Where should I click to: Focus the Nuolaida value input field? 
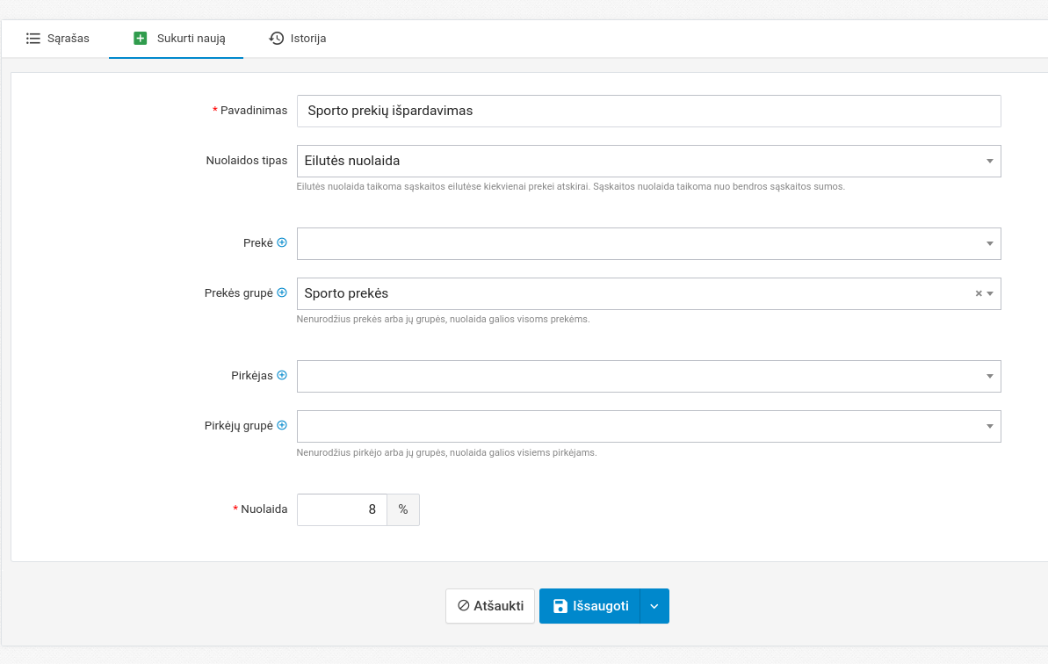(342, 509)
